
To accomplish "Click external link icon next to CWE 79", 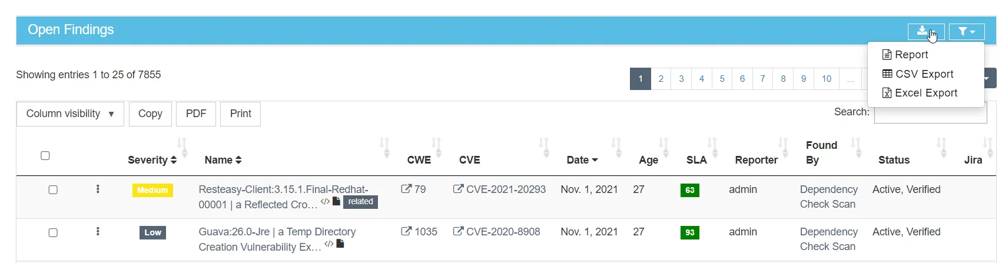I will [406, 189].
